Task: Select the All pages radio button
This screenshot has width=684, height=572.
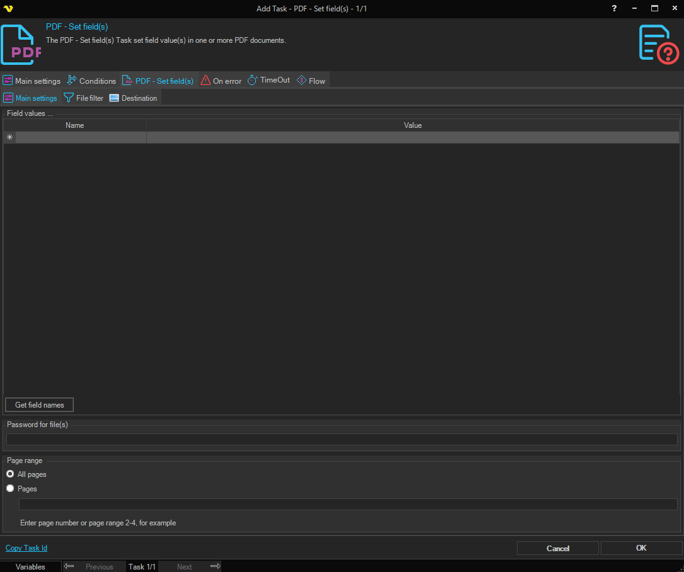Action: [10, 474]
